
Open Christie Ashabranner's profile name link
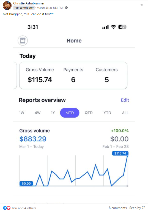pyautogui.click(x=29, y=3)
